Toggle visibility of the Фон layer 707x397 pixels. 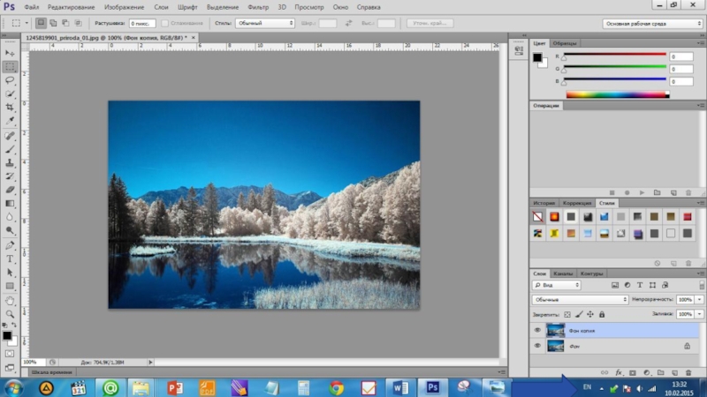click(x=537, y=347)
